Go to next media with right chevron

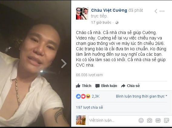pos(64,64)
